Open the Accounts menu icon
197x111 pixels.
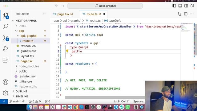[x=6, y=82]
